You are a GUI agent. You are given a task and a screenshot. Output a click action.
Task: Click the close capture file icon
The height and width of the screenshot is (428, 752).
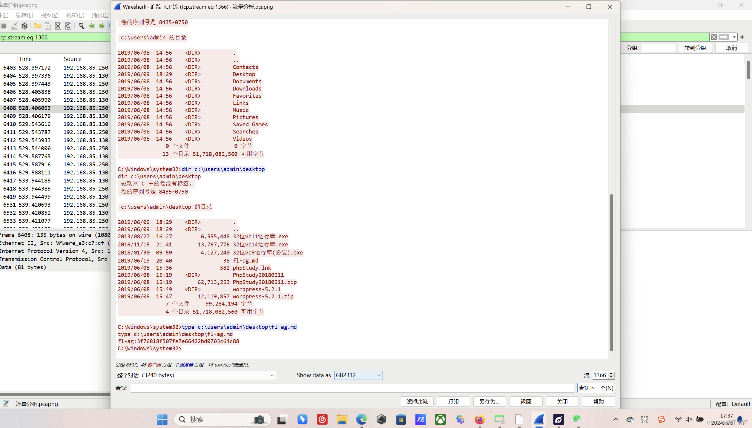point(58,26)
